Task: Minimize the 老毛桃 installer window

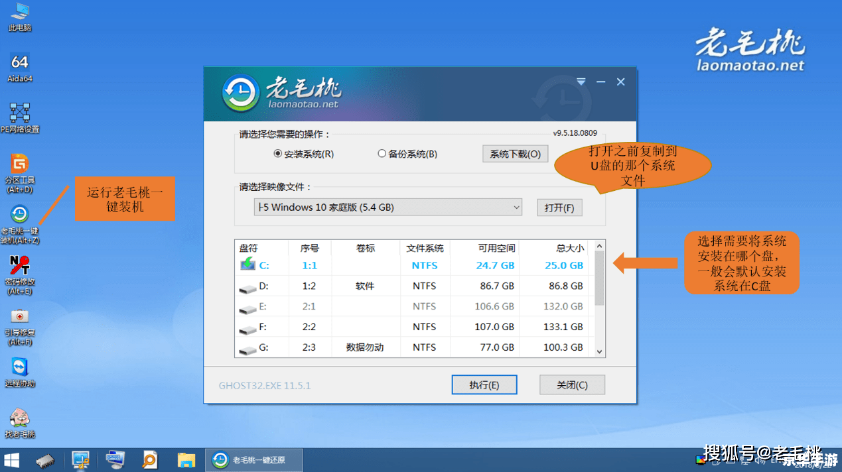Action: coord(601,82)
